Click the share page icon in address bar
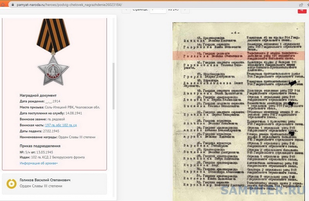 pyautogui.click(x=301, y=5)
